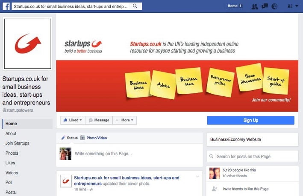This screenshot has width=303, height=196.
Task: Expand the More options dropdown
Action: tap(124, 120)
